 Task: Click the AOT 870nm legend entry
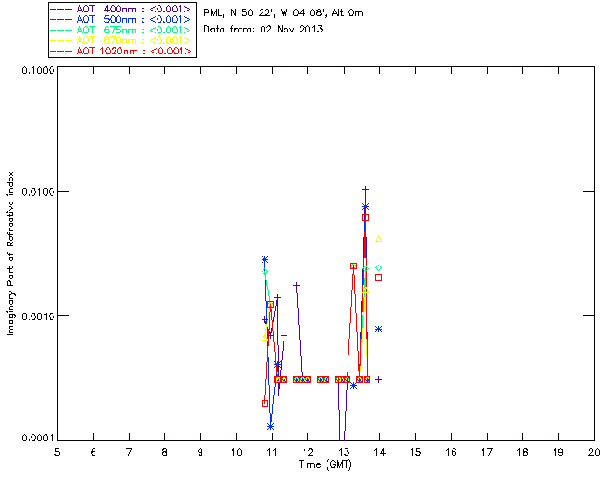[120, 40]
